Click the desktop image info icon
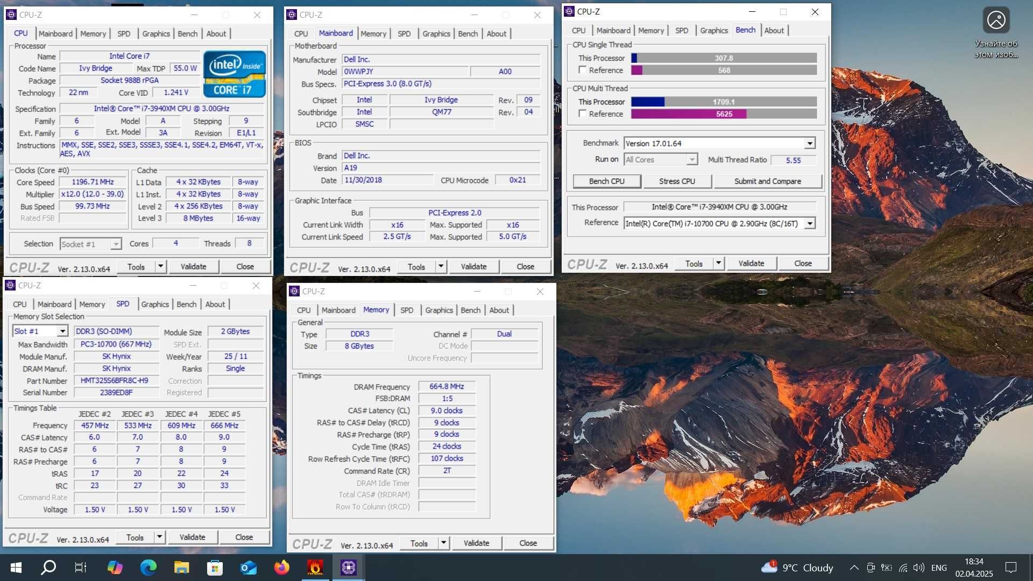The height and width of the screenshot is (581, 1033). point(996,20)
